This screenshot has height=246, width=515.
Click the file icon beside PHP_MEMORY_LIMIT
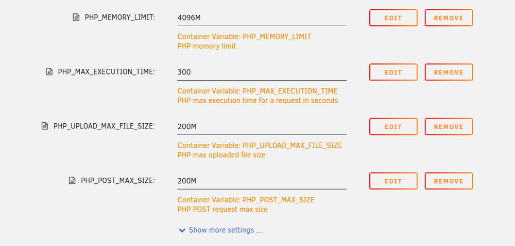tap(76, 17)
